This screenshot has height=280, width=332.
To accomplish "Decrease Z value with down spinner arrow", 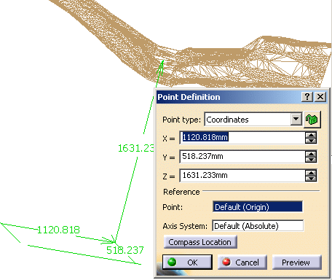I will [x=311, y=179].
